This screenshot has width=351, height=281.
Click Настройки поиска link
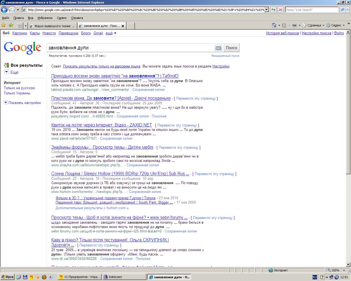pos(316,33)
